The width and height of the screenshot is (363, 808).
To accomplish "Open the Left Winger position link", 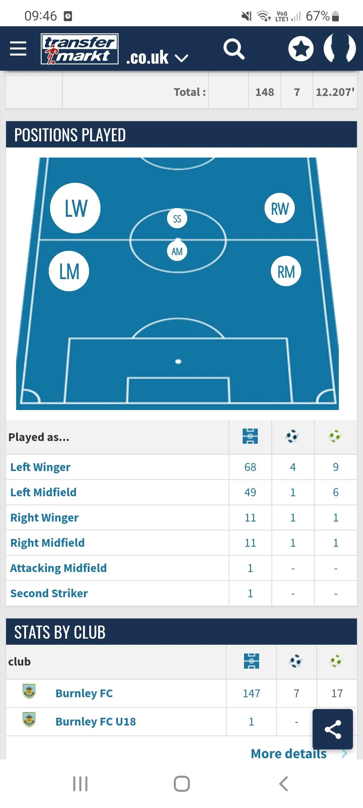I will [x=40, y=467].
